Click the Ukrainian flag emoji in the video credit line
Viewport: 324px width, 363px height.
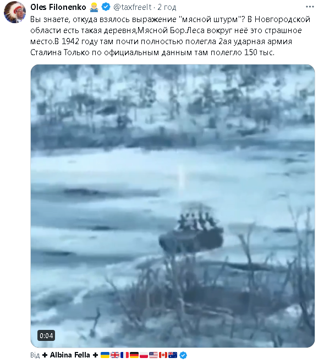[x=105, y=355]
